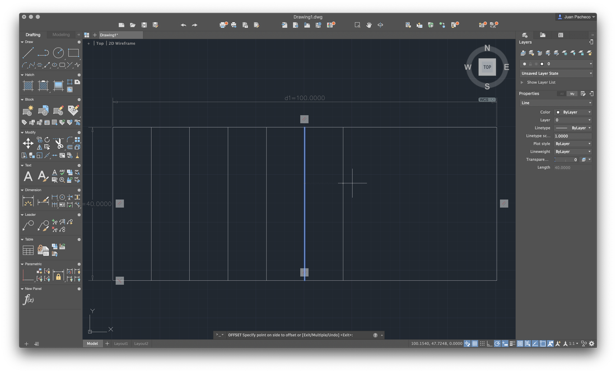This screenshot has height=373, width=616.
Task: Select the Trim scissors tool
Action: pyautogui.click(x=59, y=144)
